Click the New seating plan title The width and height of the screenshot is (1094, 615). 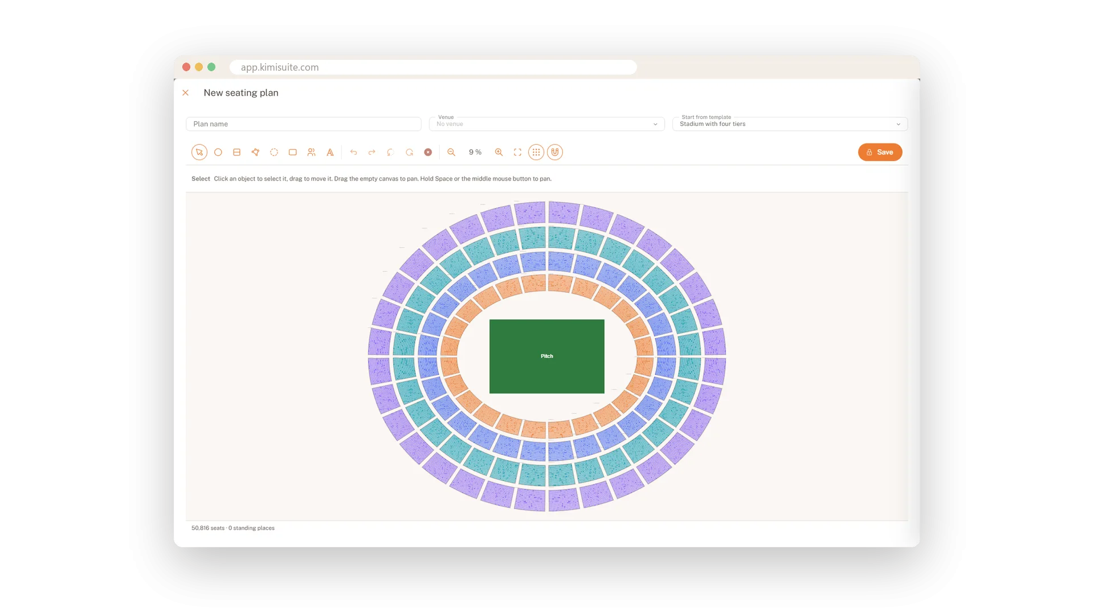(241, 93)
